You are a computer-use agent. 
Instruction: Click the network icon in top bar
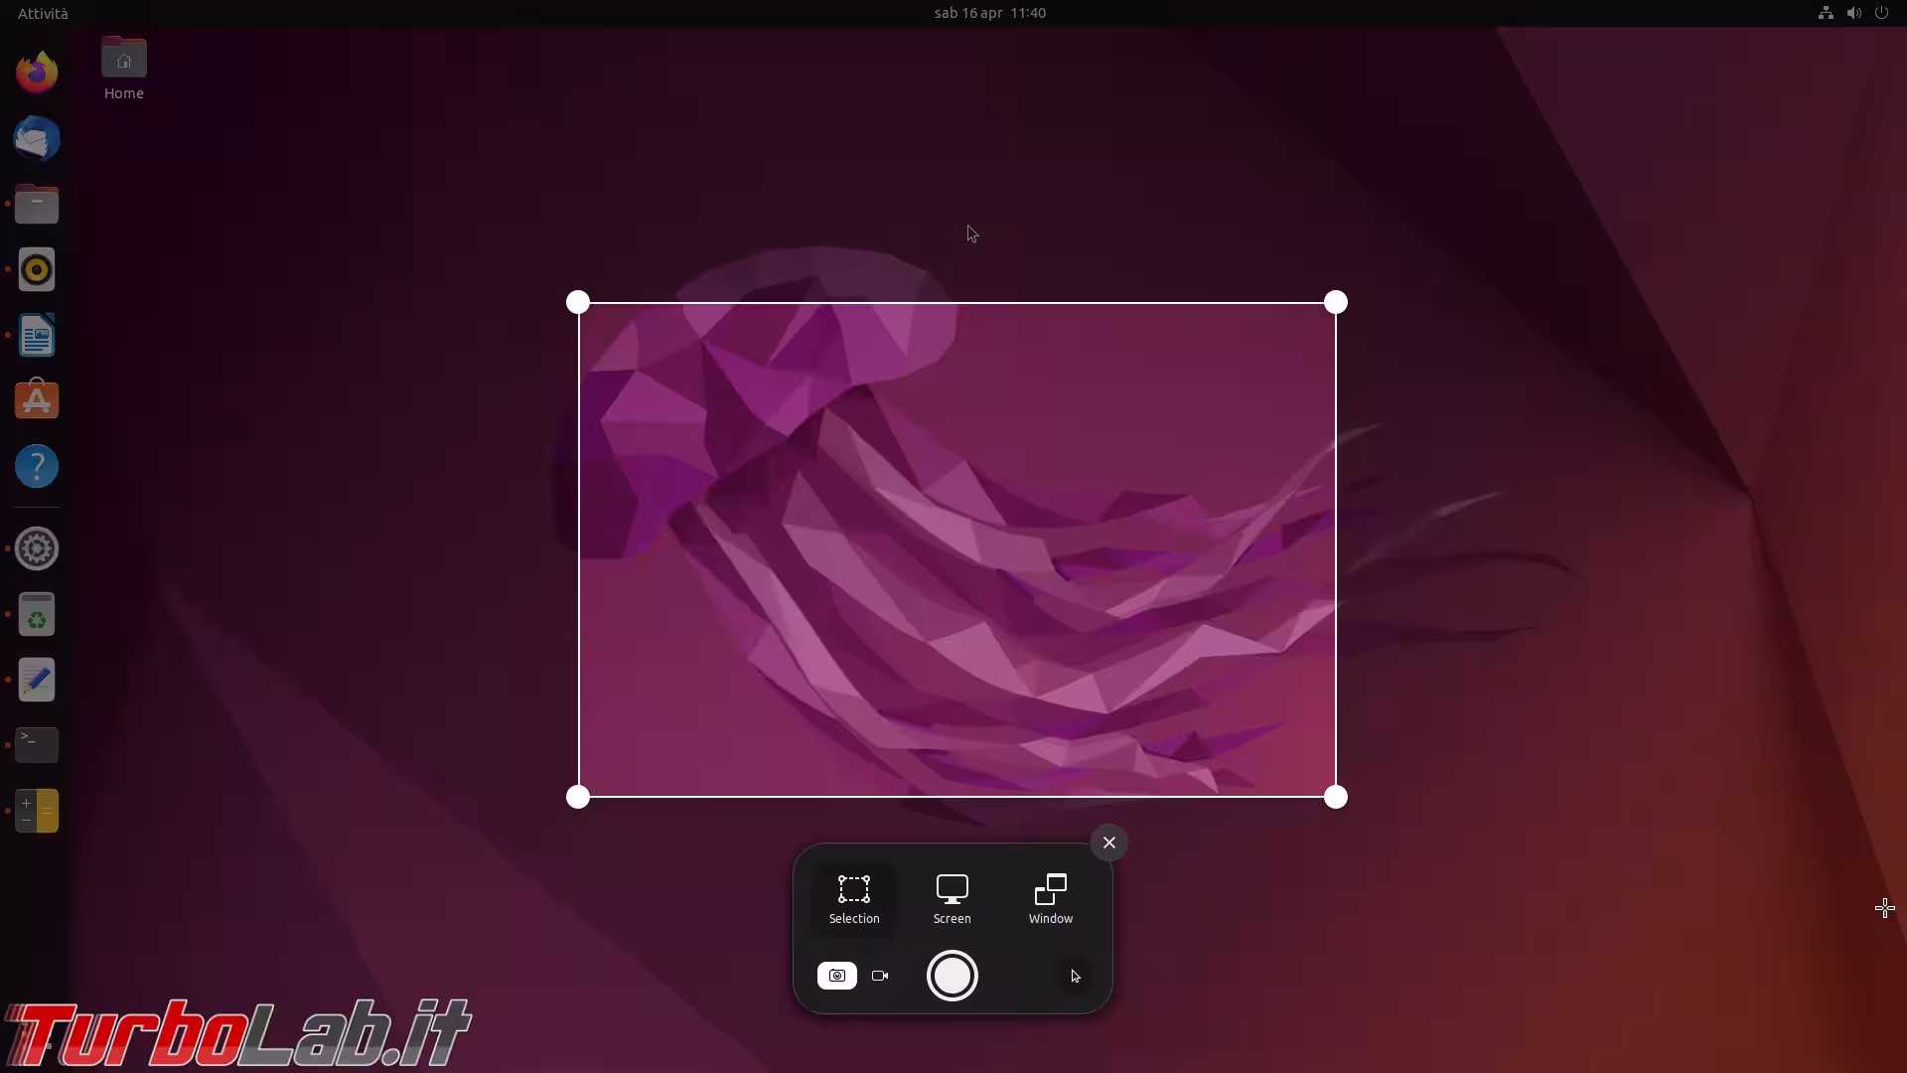(1826, 13)
